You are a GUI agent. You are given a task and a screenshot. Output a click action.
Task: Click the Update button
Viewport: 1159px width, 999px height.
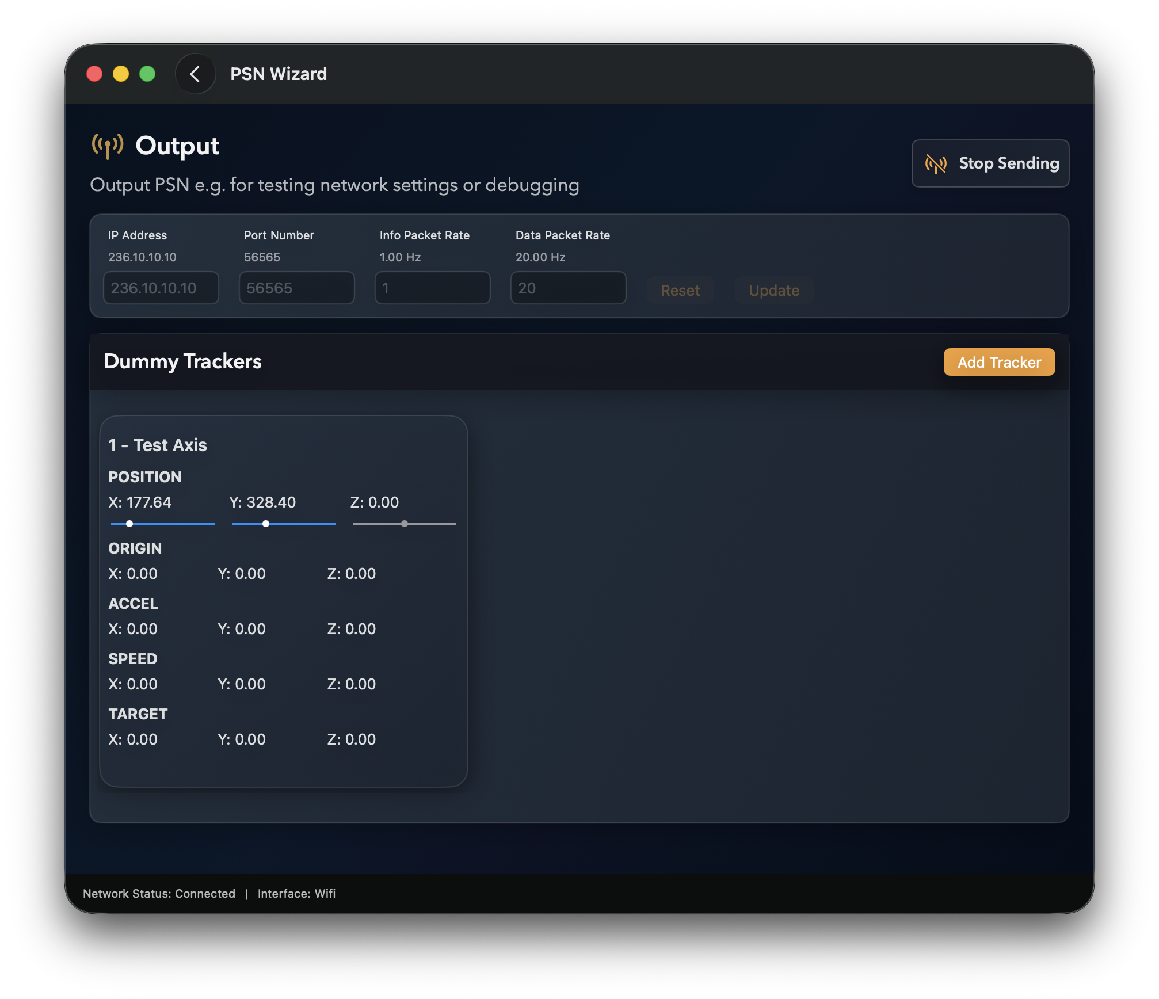pyautogui.click(x=774, y=290)
